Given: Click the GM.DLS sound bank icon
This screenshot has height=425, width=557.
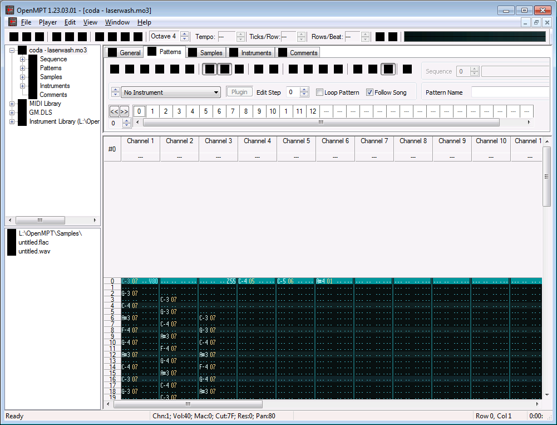Looking at the screenshot, I should coord(22,113).
